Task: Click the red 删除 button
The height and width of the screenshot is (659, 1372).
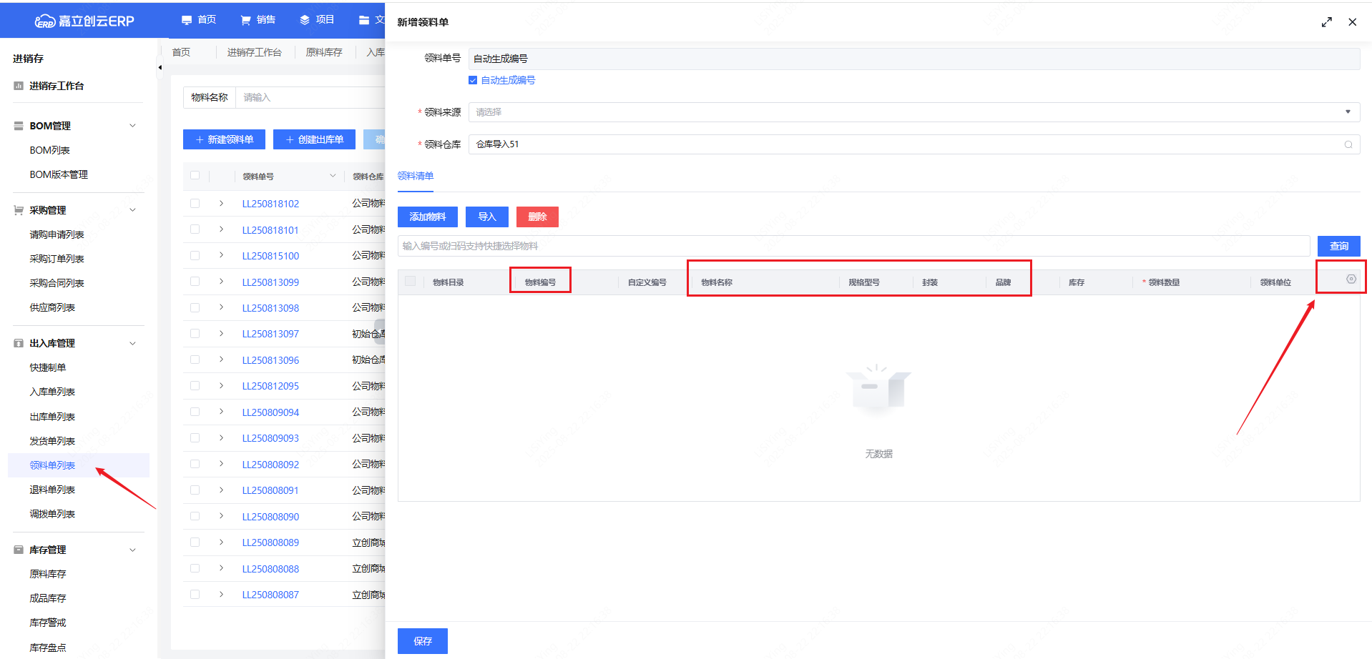Action: point(536,217)
